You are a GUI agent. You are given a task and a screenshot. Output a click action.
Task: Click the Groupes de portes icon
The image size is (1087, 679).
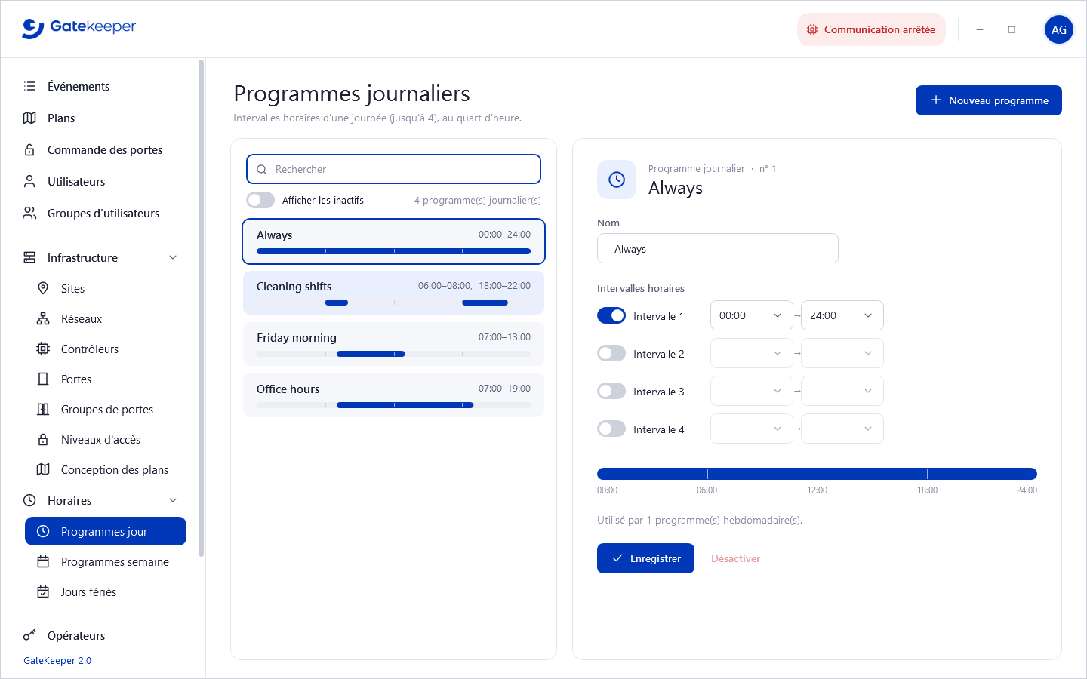[x=43, y=409]
